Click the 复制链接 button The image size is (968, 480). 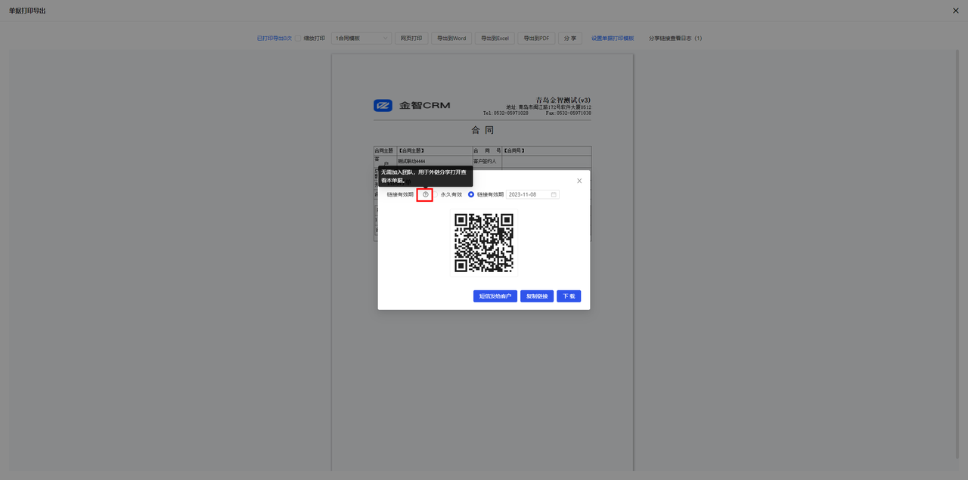537,296
